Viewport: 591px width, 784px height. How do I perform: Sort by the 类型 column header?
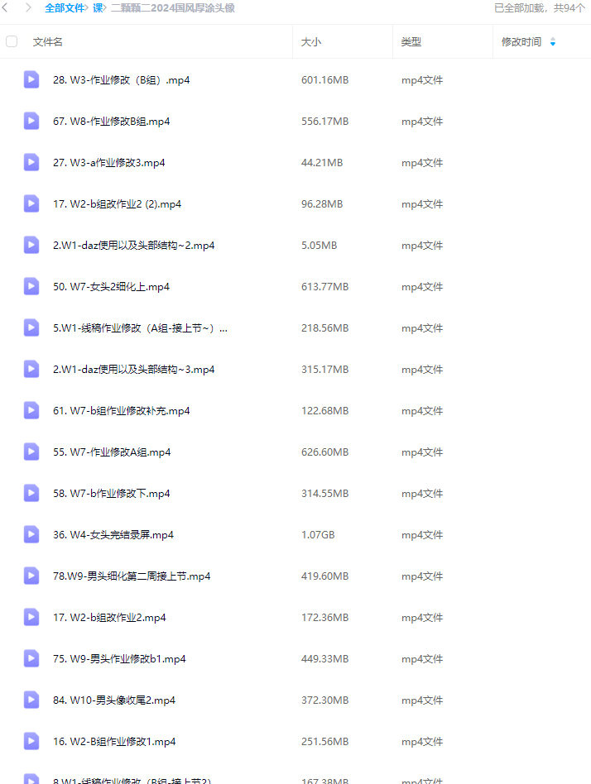pyautogui.click(x=411, y=42)
